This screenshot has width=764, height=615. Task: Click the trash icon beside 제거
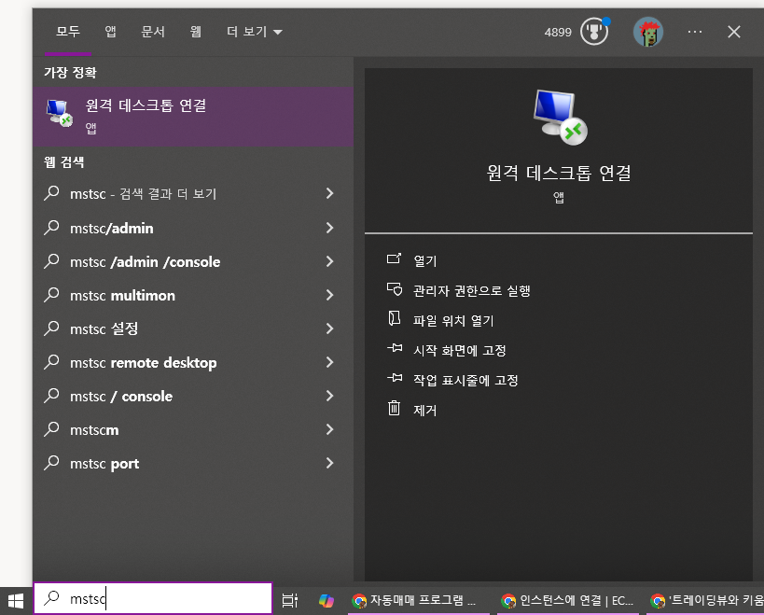pyautogui.click(x=394, y=408)
